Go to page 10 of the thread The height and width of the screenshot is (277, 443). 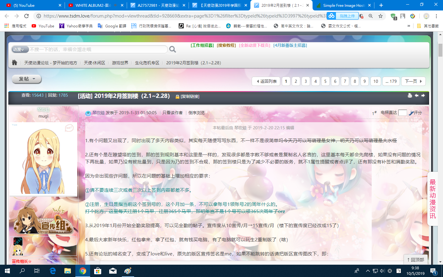pyautogui.click(x=376, y=81)
